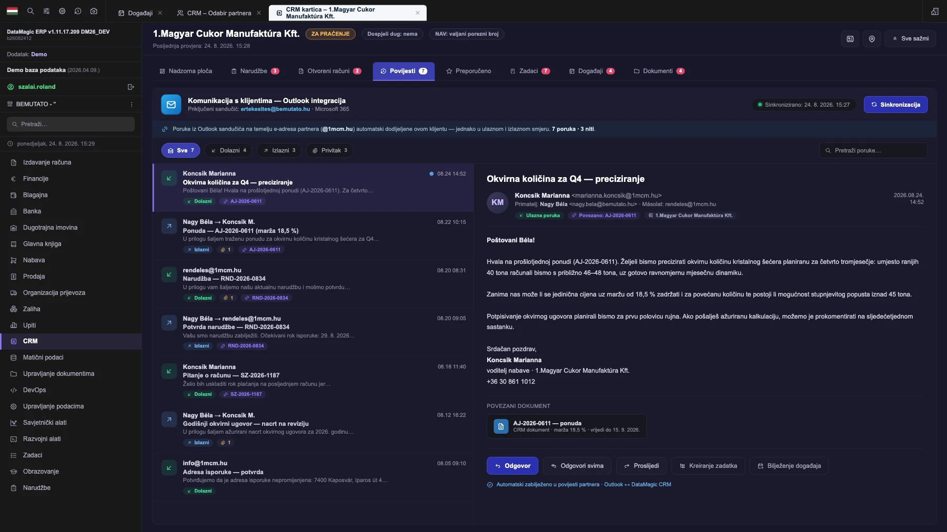Click the KM avatar of Koncsik Marianna
Viewport: 947px width, 532px height.
[497, 202]
